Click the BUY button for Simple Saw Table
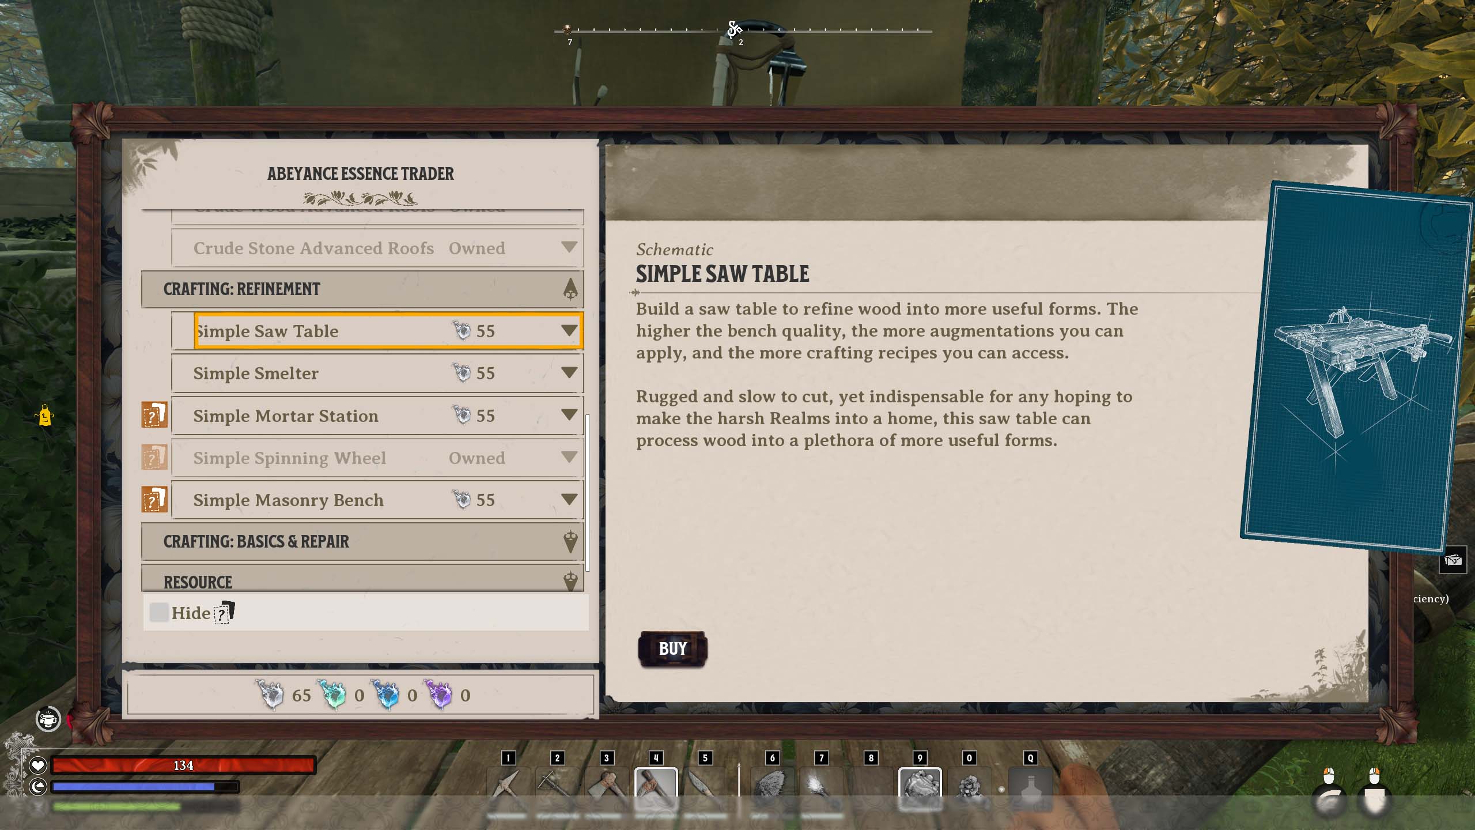The width and height of the screenshot is (1475, 830). (672, 648)
